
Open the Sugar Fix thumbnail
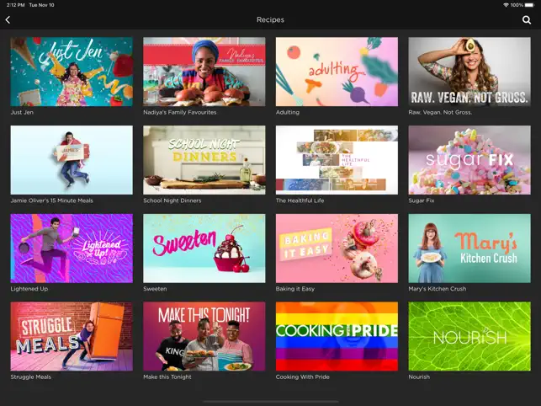(469, 160)
